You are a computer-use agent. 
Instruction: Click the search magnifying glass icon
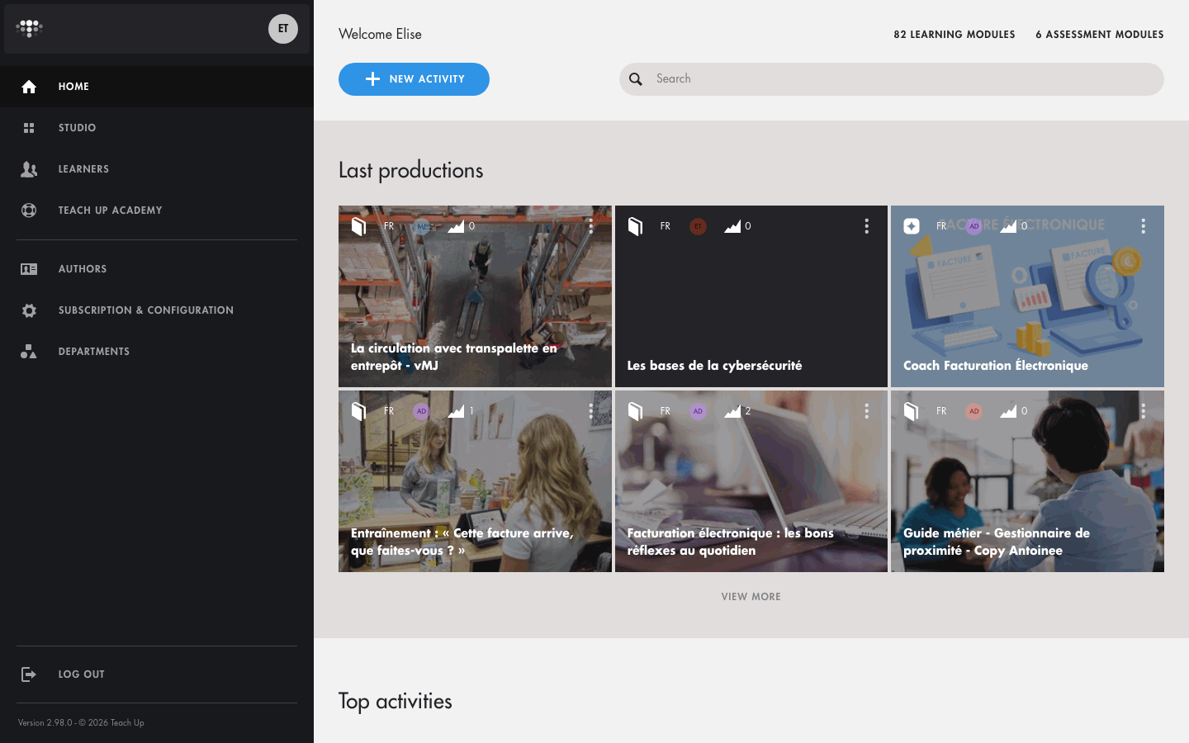click(636, 79)
